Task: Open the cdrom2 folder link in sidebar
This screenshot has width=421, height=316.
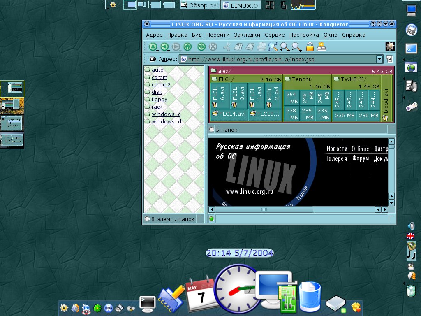Action: [x=161, y=85]
